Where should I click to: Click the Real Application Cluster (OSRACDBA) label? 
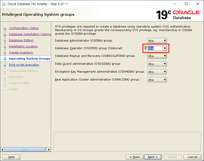(x=97, y=79)
